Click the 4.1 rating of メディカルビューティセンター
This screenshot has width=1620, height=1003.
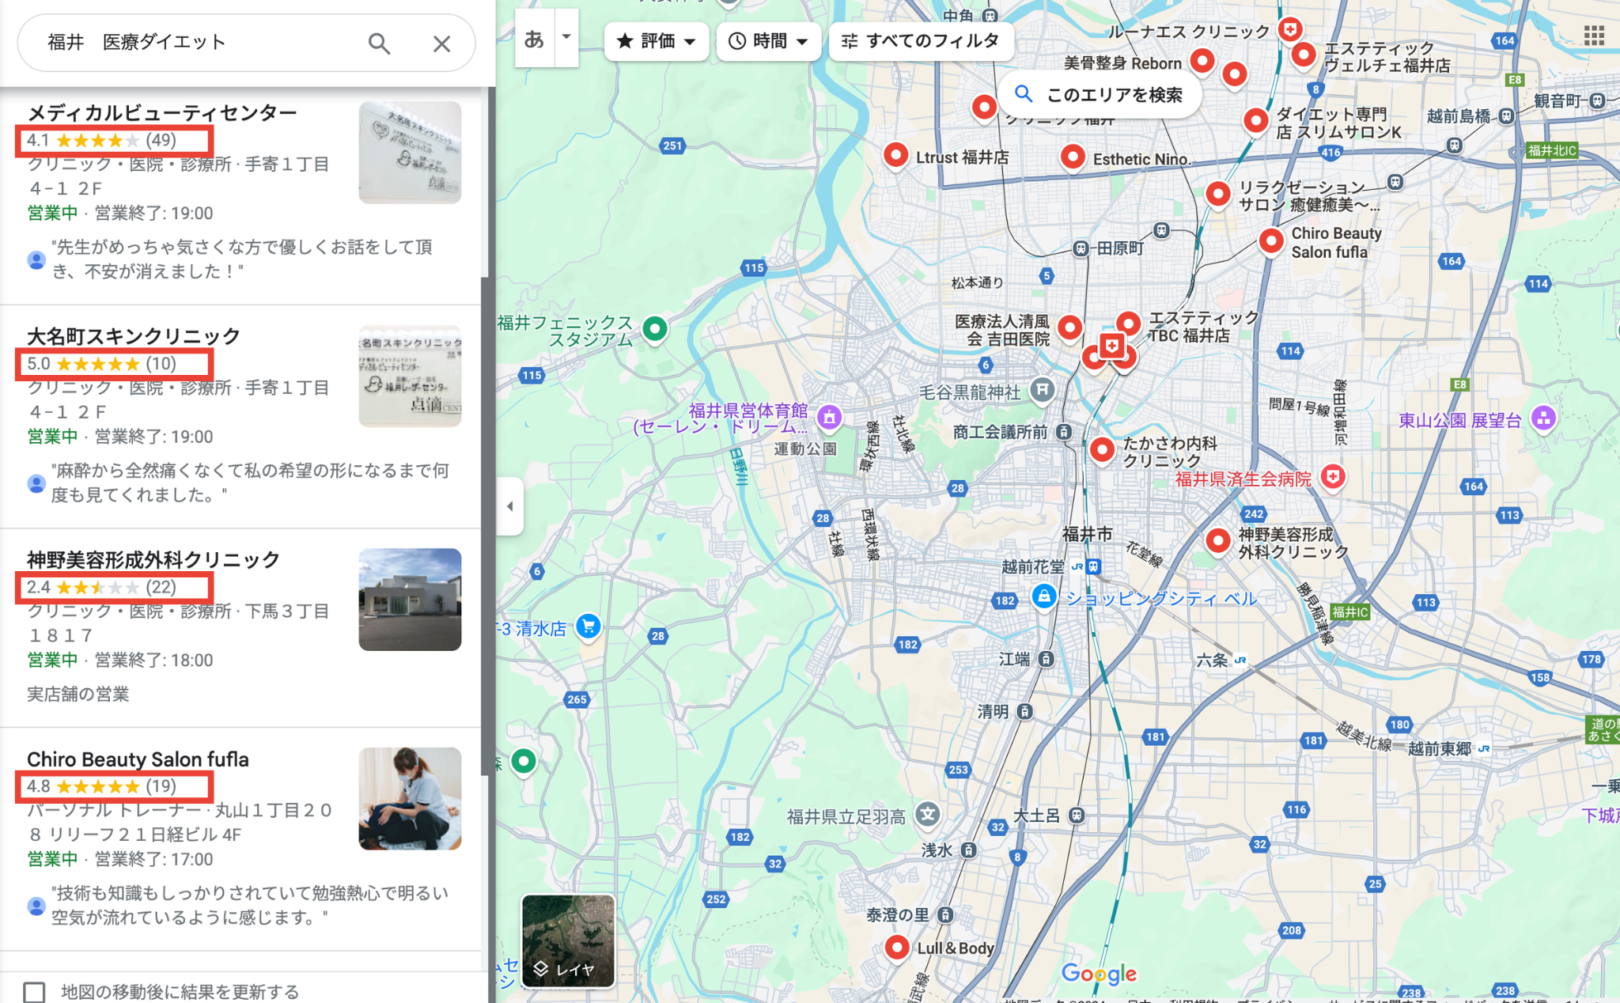coord(38,140)
